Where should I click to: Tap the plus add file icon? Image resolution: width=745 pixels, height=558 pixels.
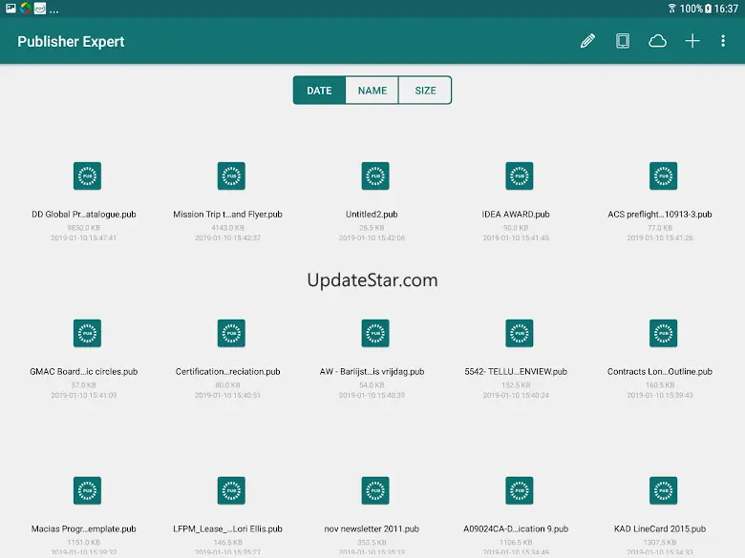[692, 41]
